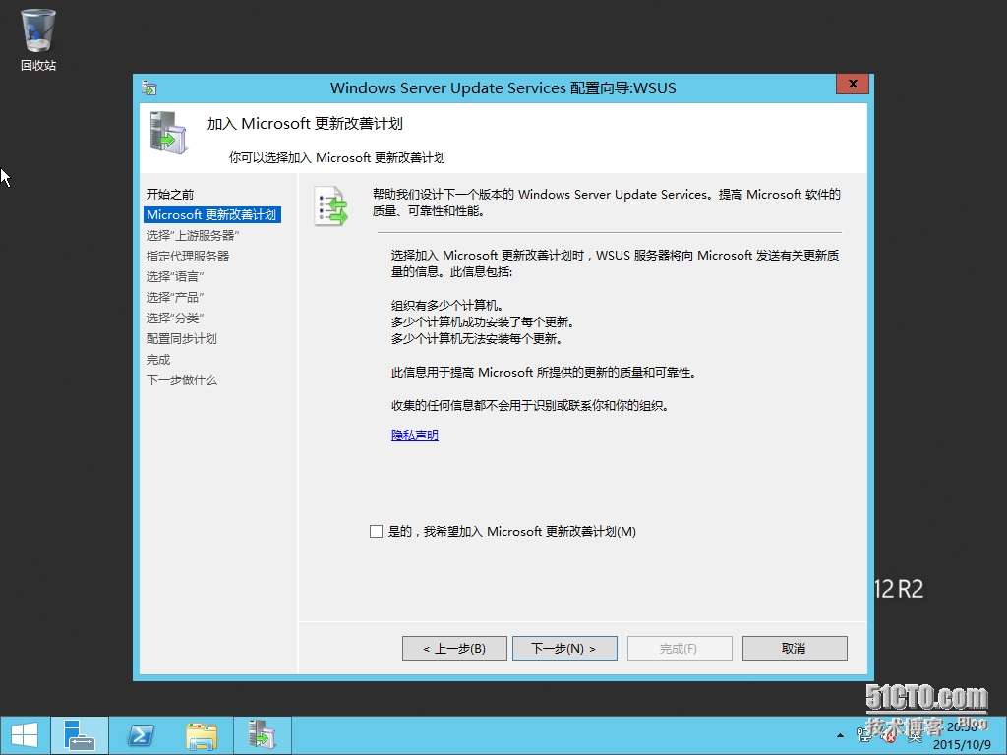Open the 隐私声明 privacy link
The height and width of the screenshot is (755, 1007).
(x=415, y=436)
